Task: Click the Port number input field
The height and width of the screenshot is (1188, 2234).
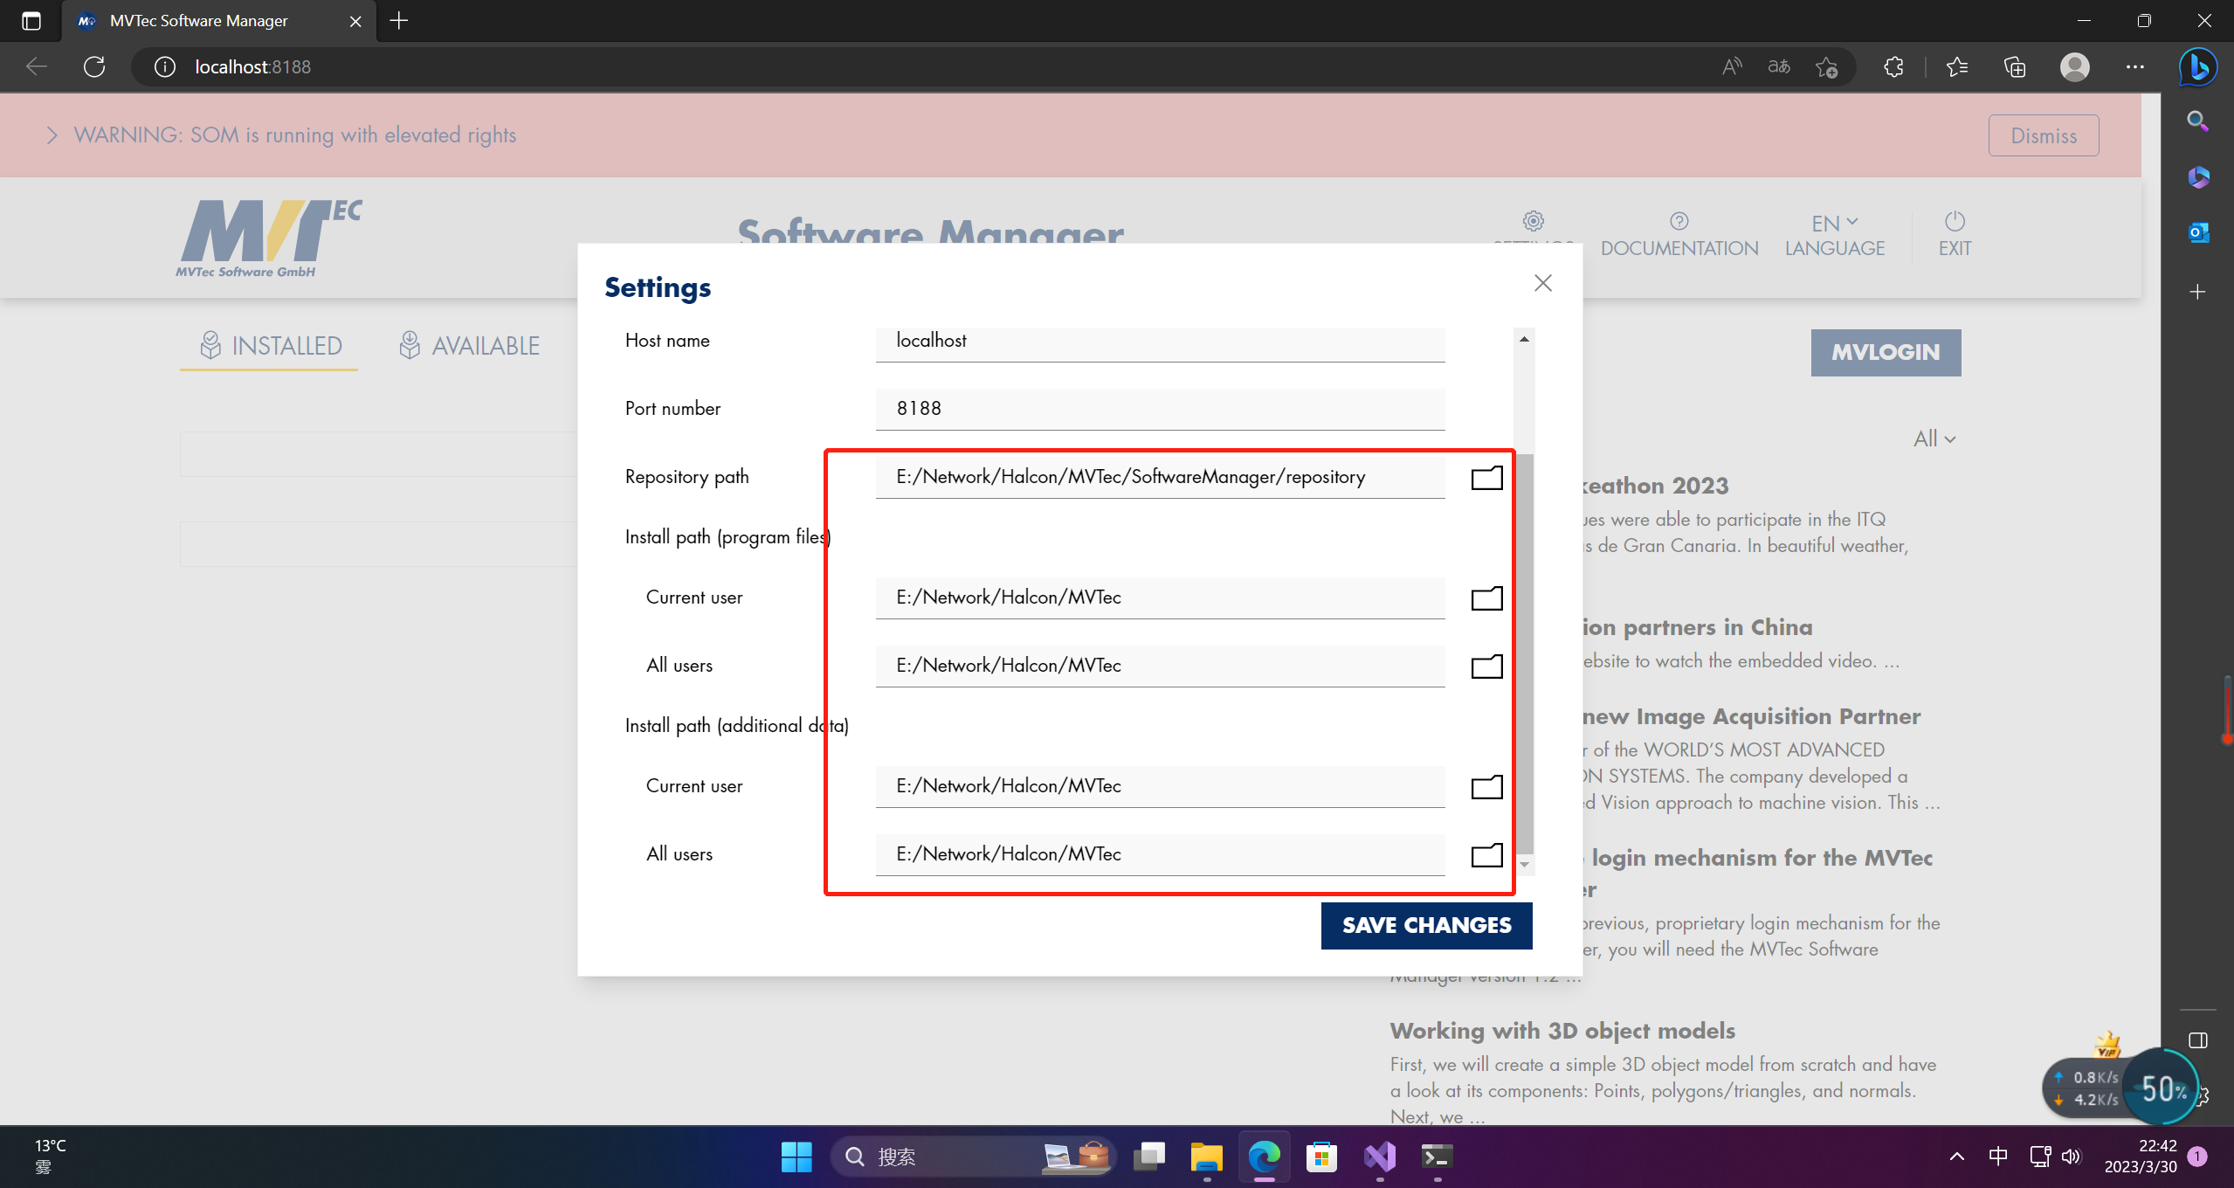Action: pos(1159,409)
